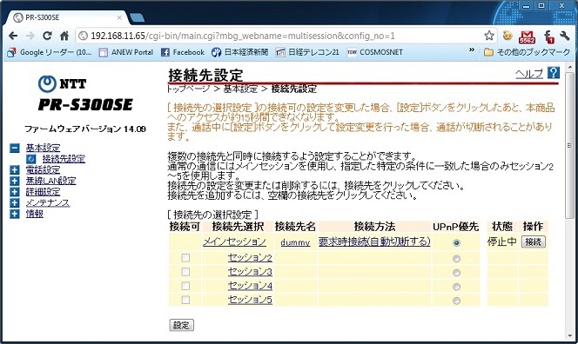Click the 接続 button for main session

pyautogui.click(x=533, y=241)
